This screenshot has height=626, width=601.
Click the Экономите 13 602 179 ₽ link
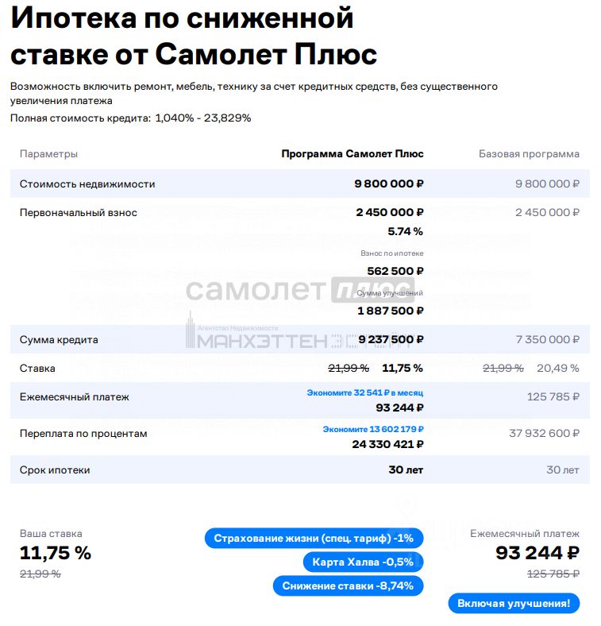pos(372,429)
